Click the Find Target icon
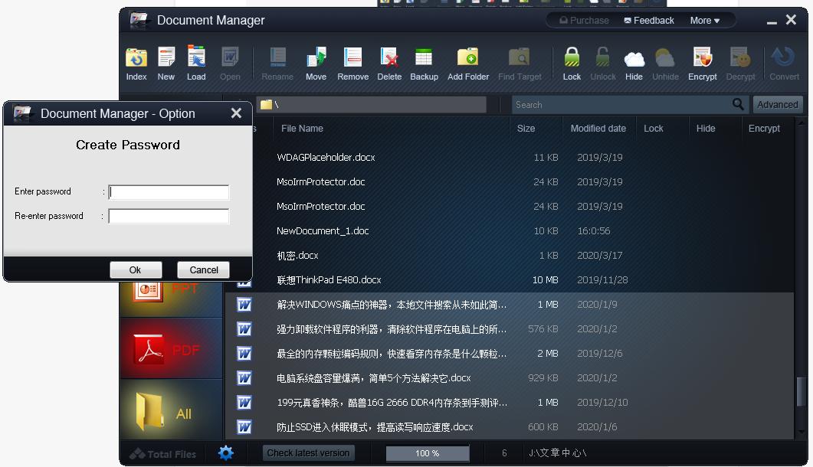This screenshot has height=467, width=813. (520, 63)
